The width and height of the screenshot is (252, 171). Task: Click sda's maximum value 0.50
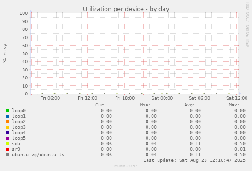pyautogui.click(x=240, y=144)
